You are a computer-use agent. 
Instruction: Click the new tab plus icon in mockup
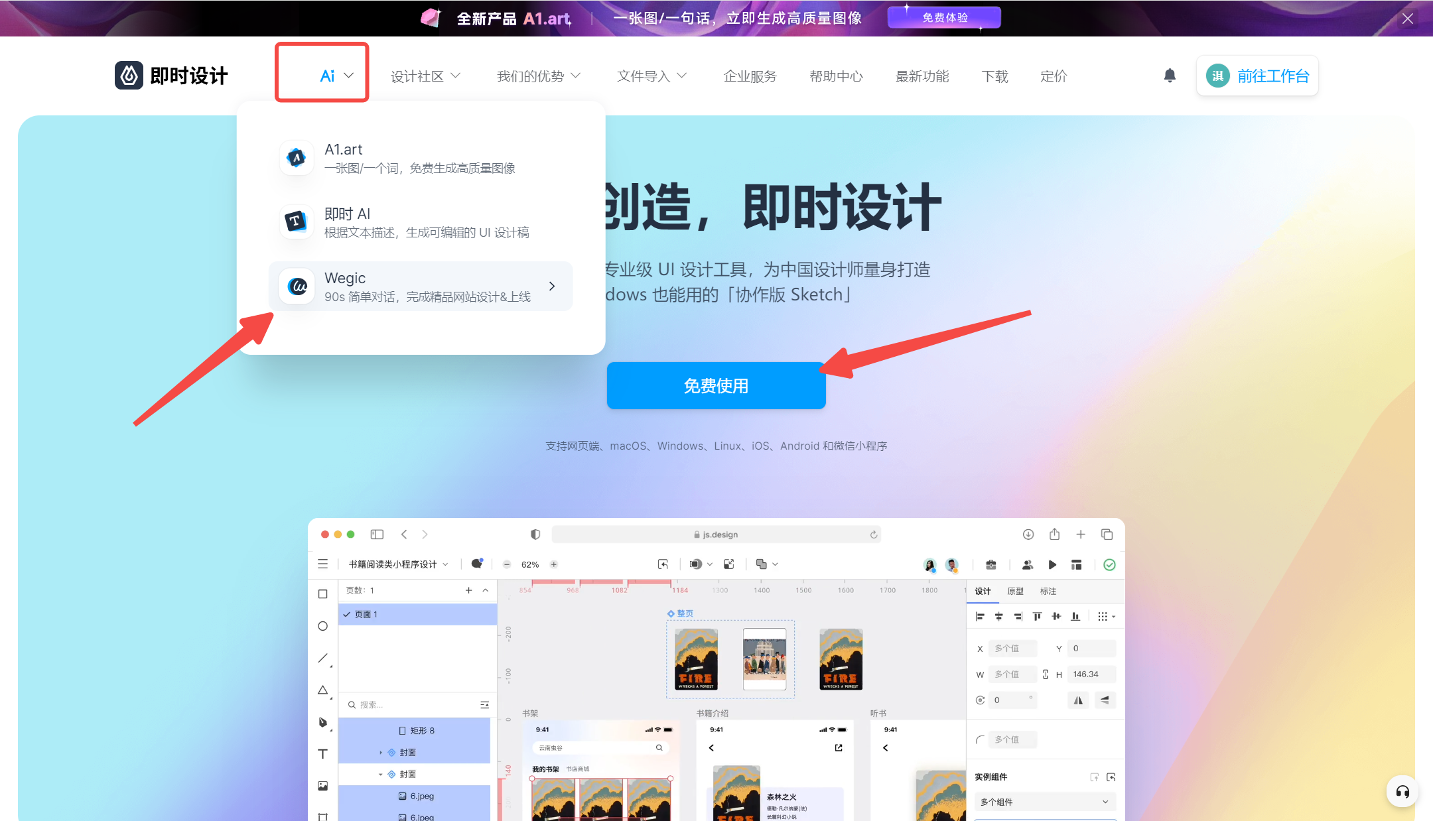tap(1081, 535)
